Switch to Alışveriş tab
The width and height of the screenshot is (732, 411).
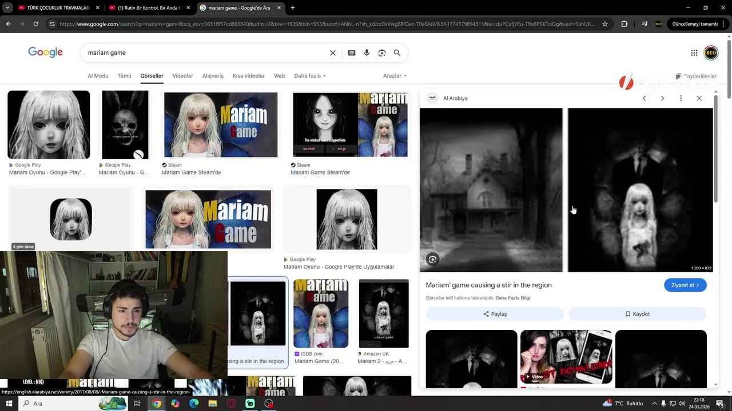213,76
